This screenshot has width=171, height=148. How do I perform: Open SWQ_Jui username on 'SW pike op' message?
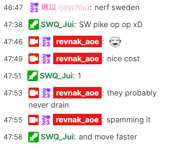click(57, 24)
